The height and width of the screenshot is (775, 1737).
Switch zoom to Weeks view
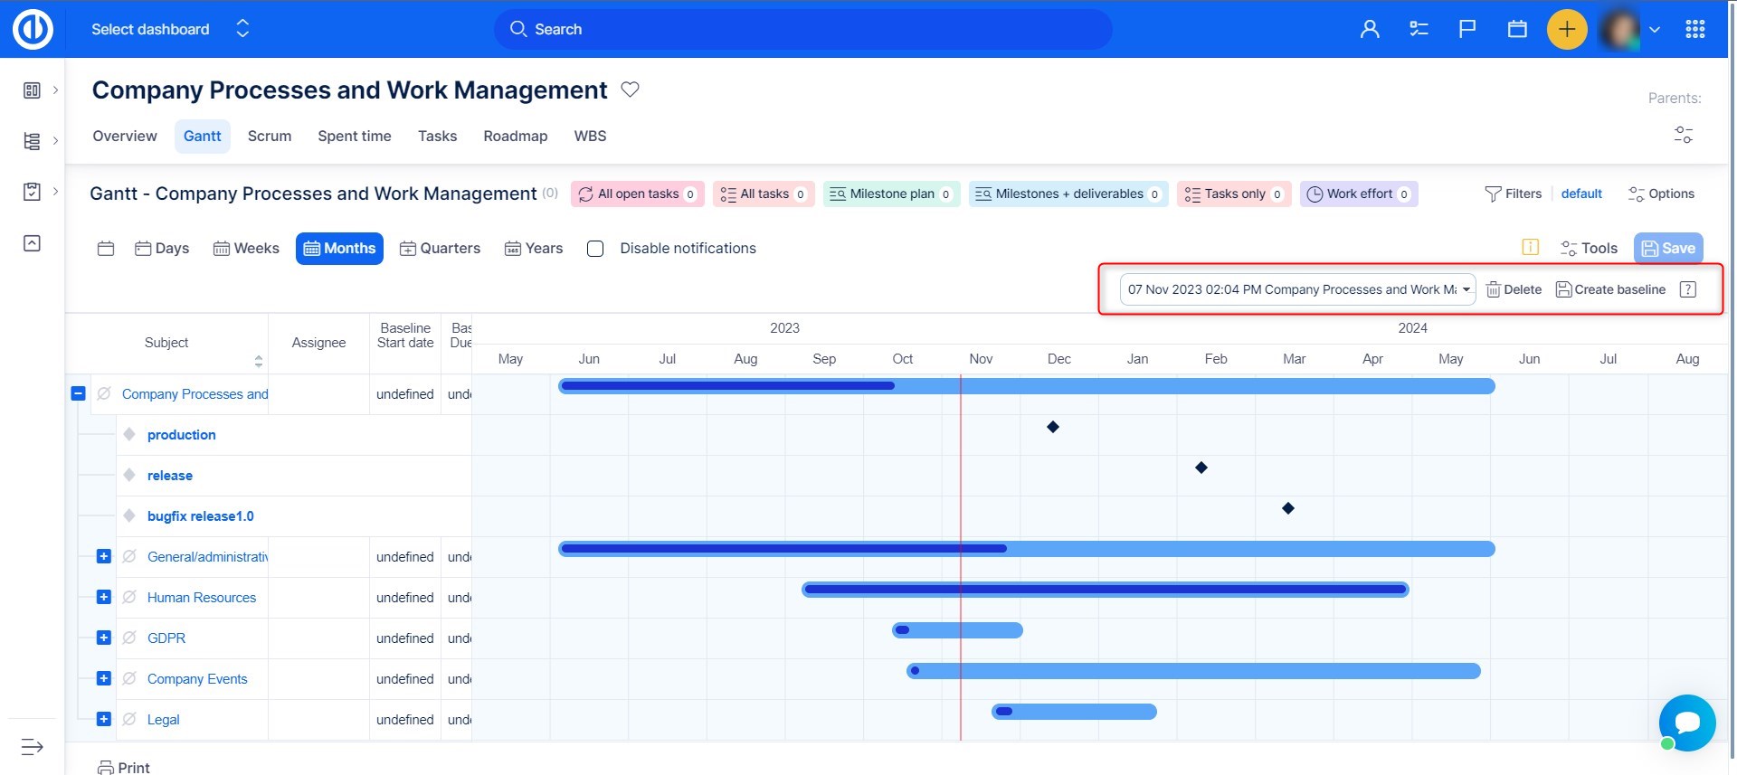pyautogui.click(x=246, y=249)
